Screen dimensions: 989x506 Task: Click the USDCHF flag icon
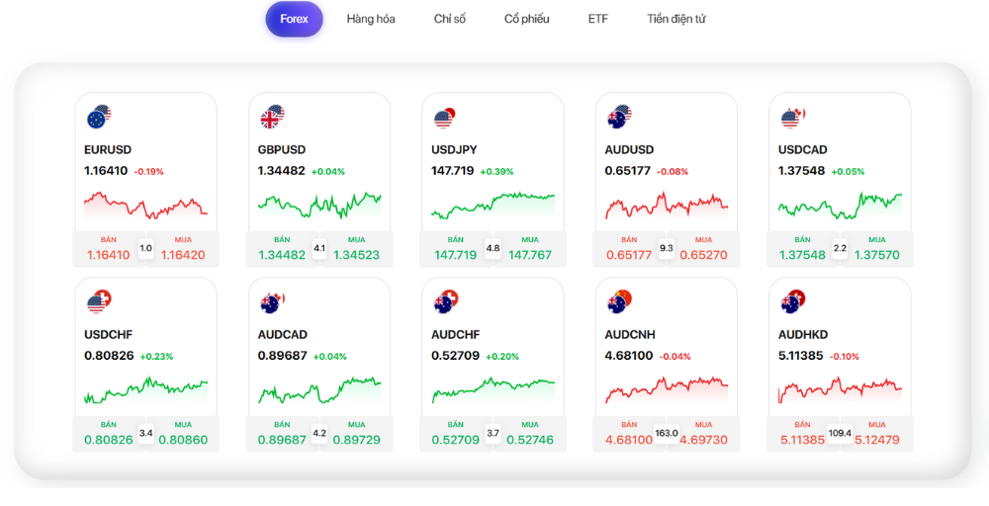click(99, 302)
